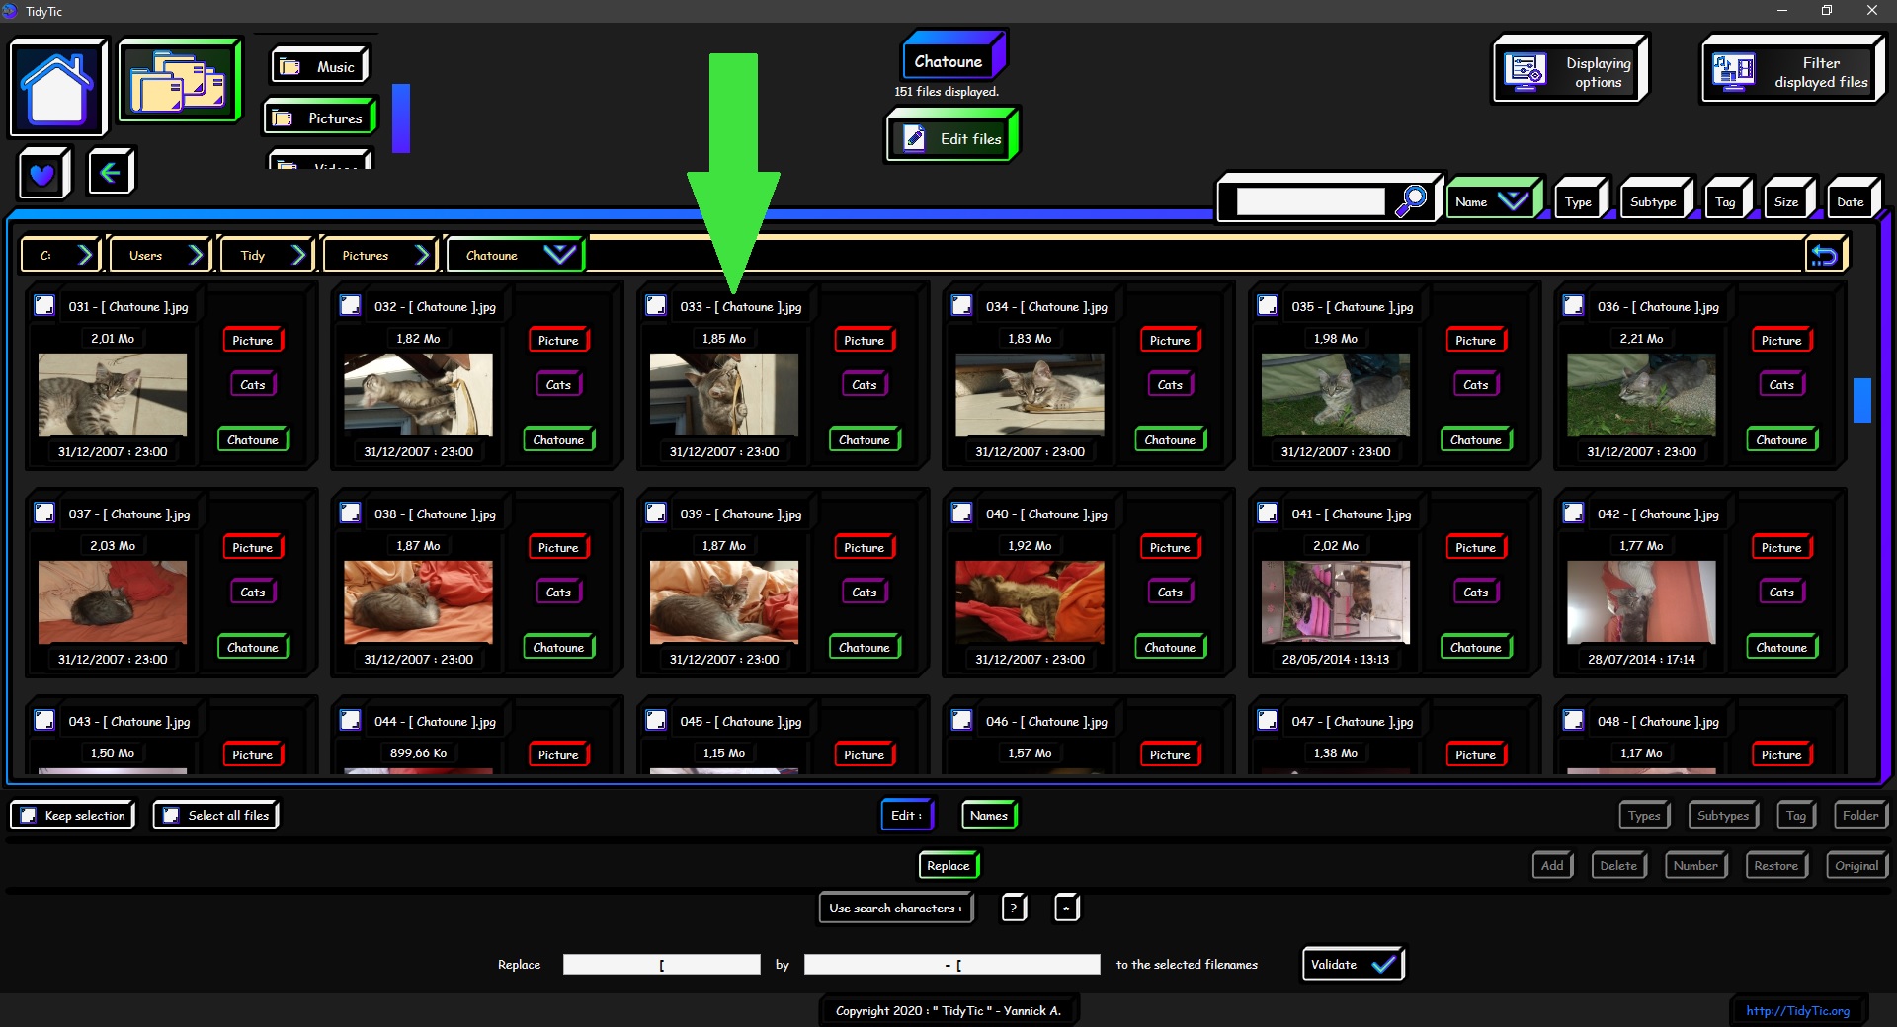Expand the C: breadcrumb chevron
Image resolution: width=1897 pixels, height=1027 pixels.
click(85, 255)
